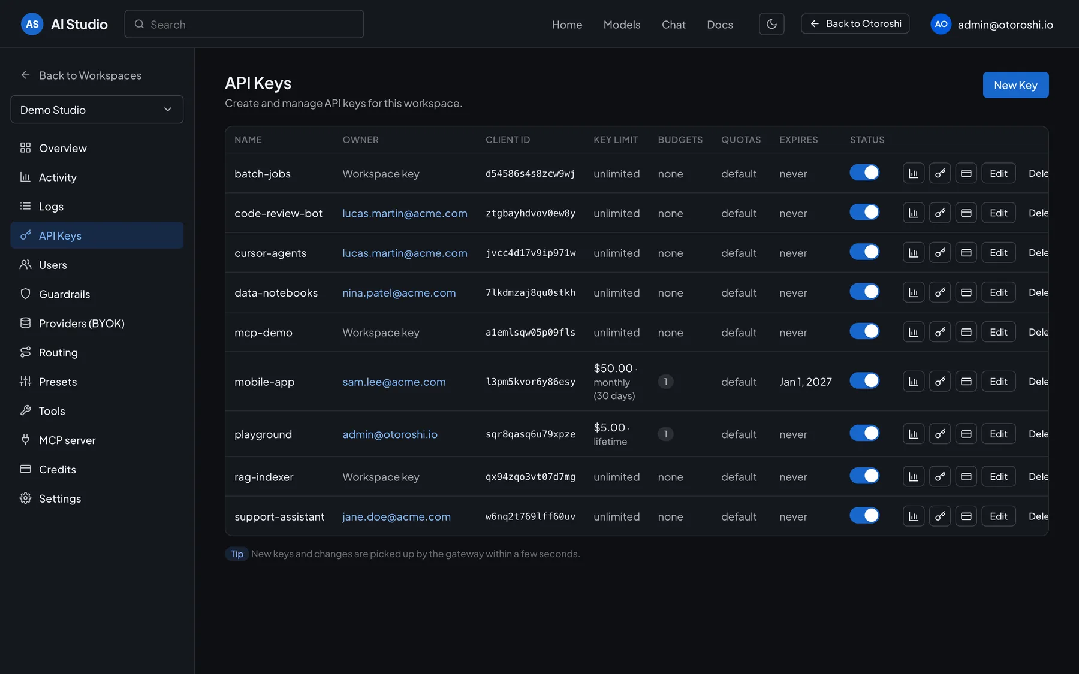Go Back to Workspaces
This screenshot has width=1079, height=674.
[81, 75]
